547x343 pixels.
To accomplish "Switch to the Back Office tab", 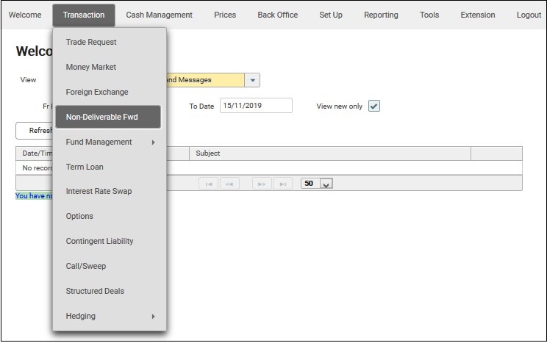I will pos(277,15).
